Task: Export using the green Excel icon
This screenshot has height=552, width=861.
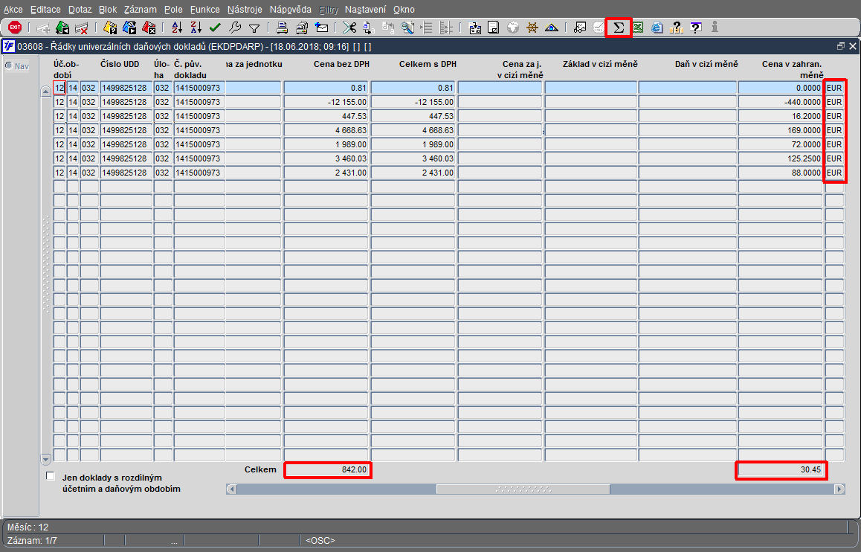Action: click(637, 28)
